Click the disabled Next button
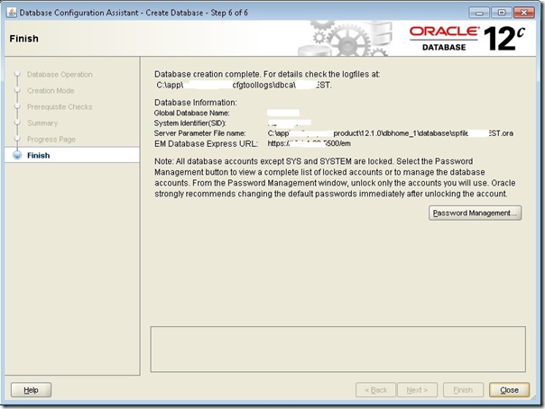Screen dimensions: 545x409 point(417,390)
